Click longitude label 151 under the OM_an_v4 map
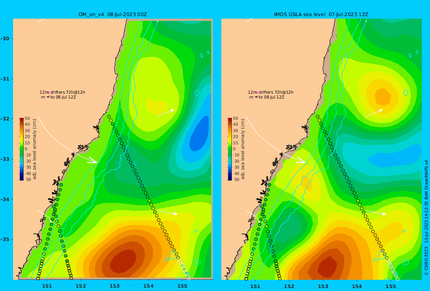 (x=47, y=286)
